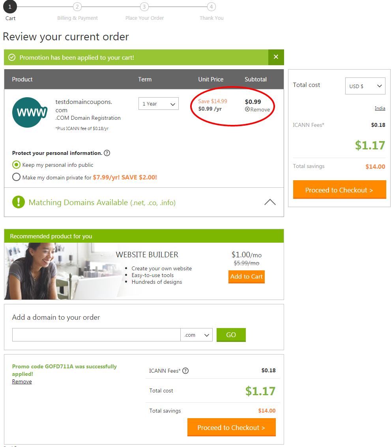Collapse the Matching Domains Available section

pos(270,202)
